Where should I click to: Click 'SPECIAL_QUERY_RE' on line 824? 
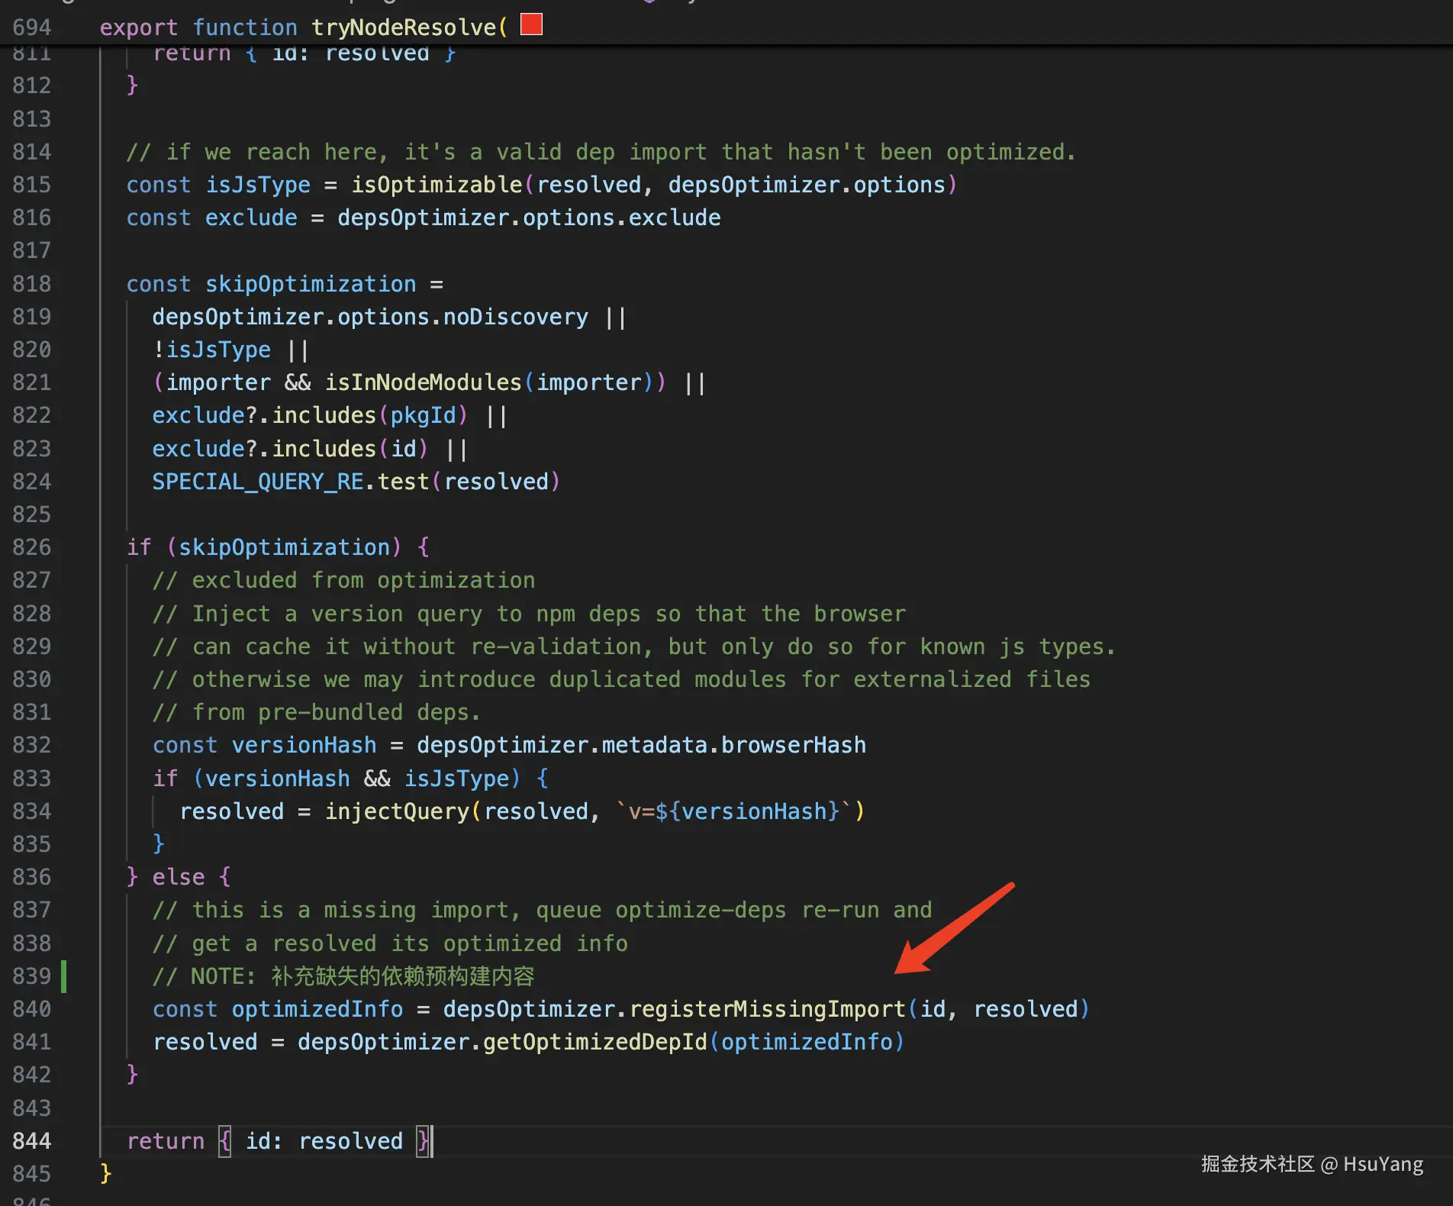pos(258,482)
